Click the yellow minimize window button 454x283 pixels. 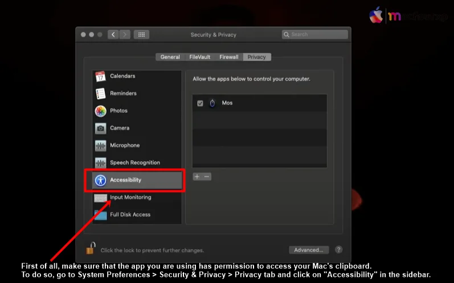(92, 35)
